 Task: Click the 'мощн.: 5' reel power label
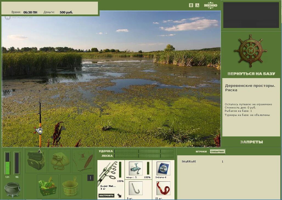[131, 177]
